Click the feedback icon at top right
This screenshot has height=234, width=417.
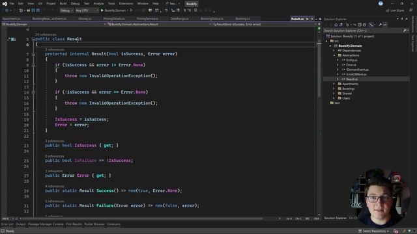[411, 10]
